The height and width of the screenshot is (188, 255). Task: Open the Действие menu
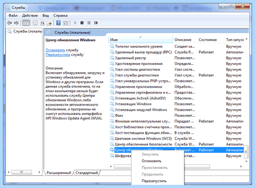30,16
